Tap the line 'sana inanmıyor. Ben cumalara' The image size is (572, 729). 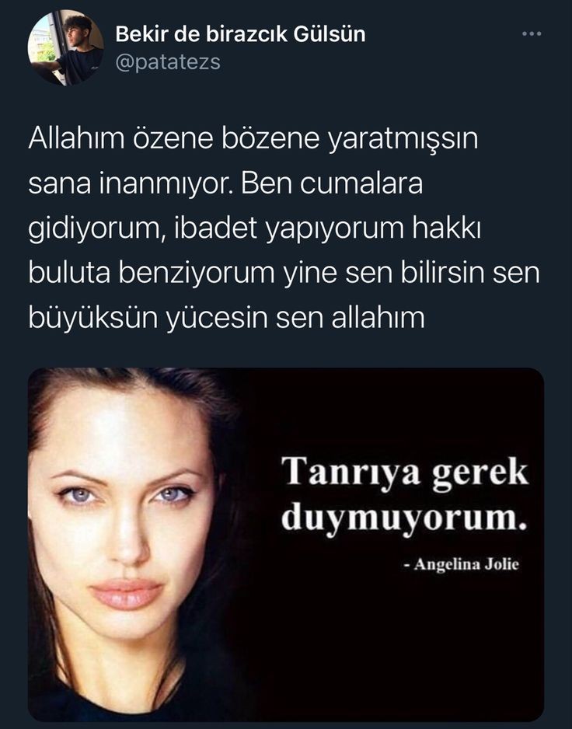[225, 183]
